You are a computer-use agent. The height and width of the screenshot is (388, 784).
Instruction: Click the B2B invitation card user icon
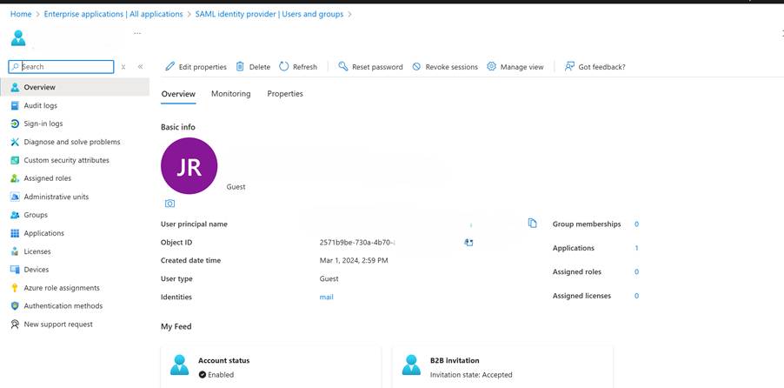click(411, 365)
